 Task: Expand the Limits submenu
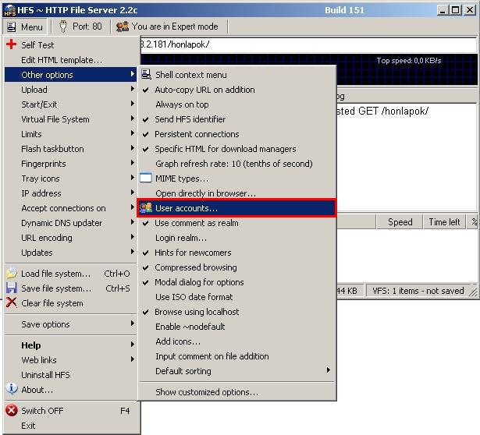click(x=70, y=134)
